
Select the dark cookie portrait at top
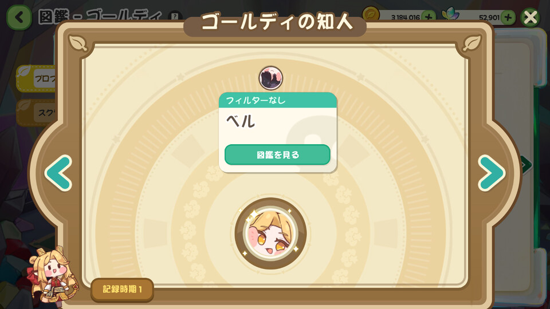[x=271, y=78]
